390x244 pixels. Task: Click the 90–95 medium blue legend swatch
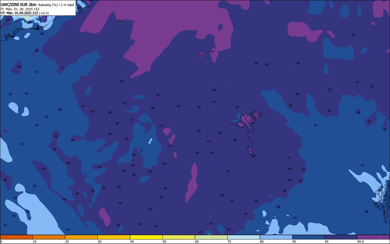tap(308, 237)
